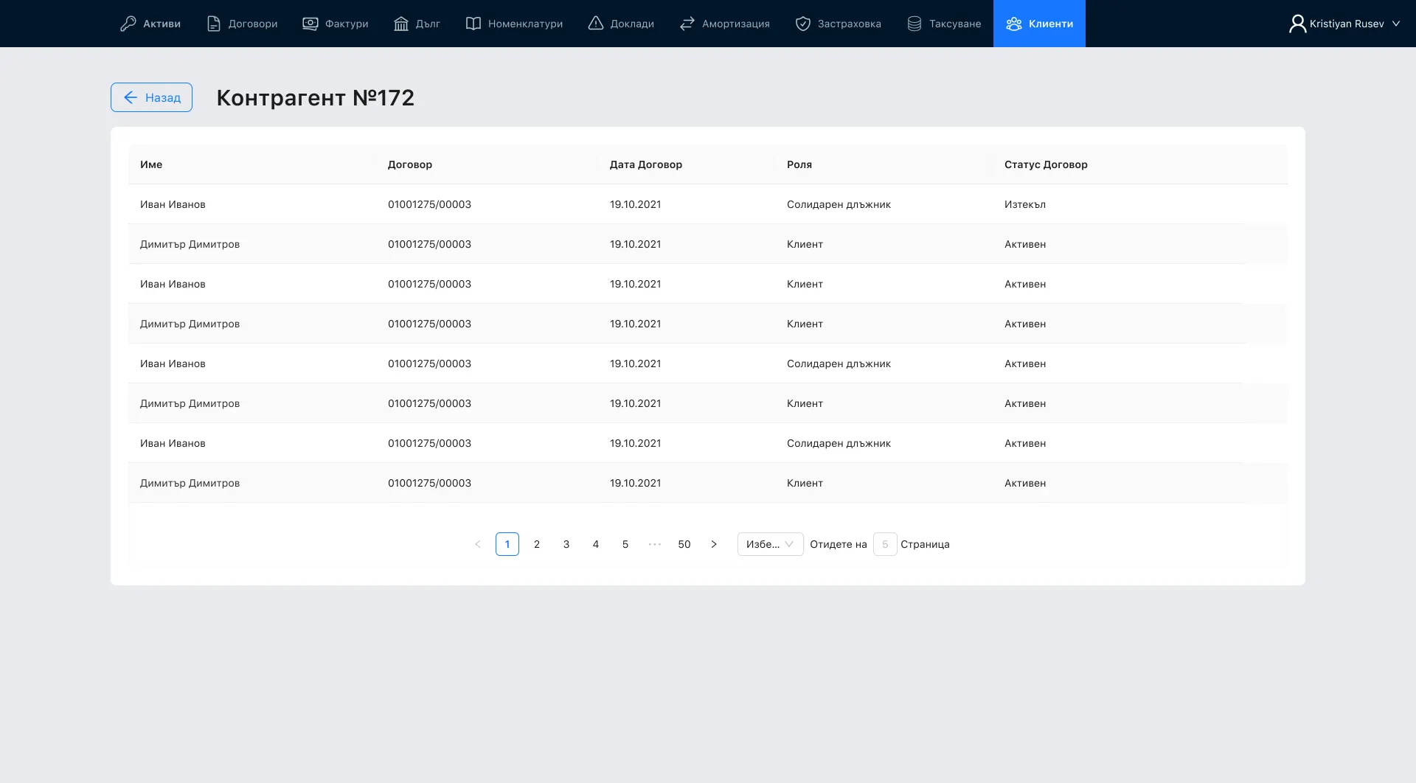Image resolution: width=1416 pixels, height=783 pixels.
Task: Click the warning triangle icon beside Доклади
Action: [x=596, y=24]
